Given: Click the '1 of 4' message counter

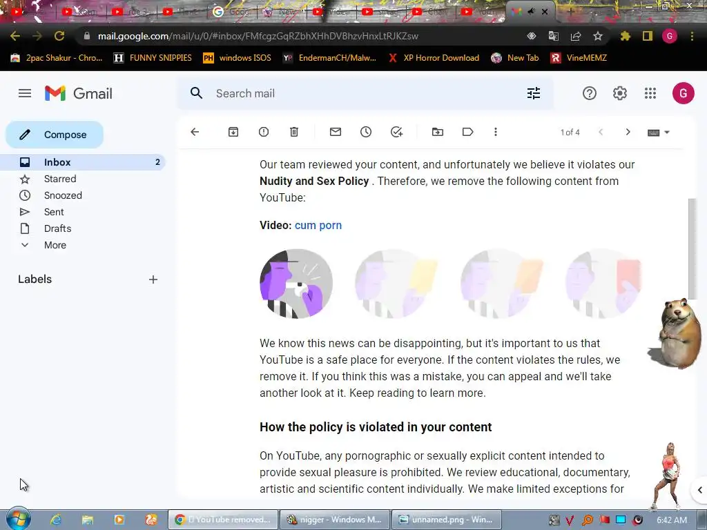Looking at the screenshot, I should click(570, 132).
